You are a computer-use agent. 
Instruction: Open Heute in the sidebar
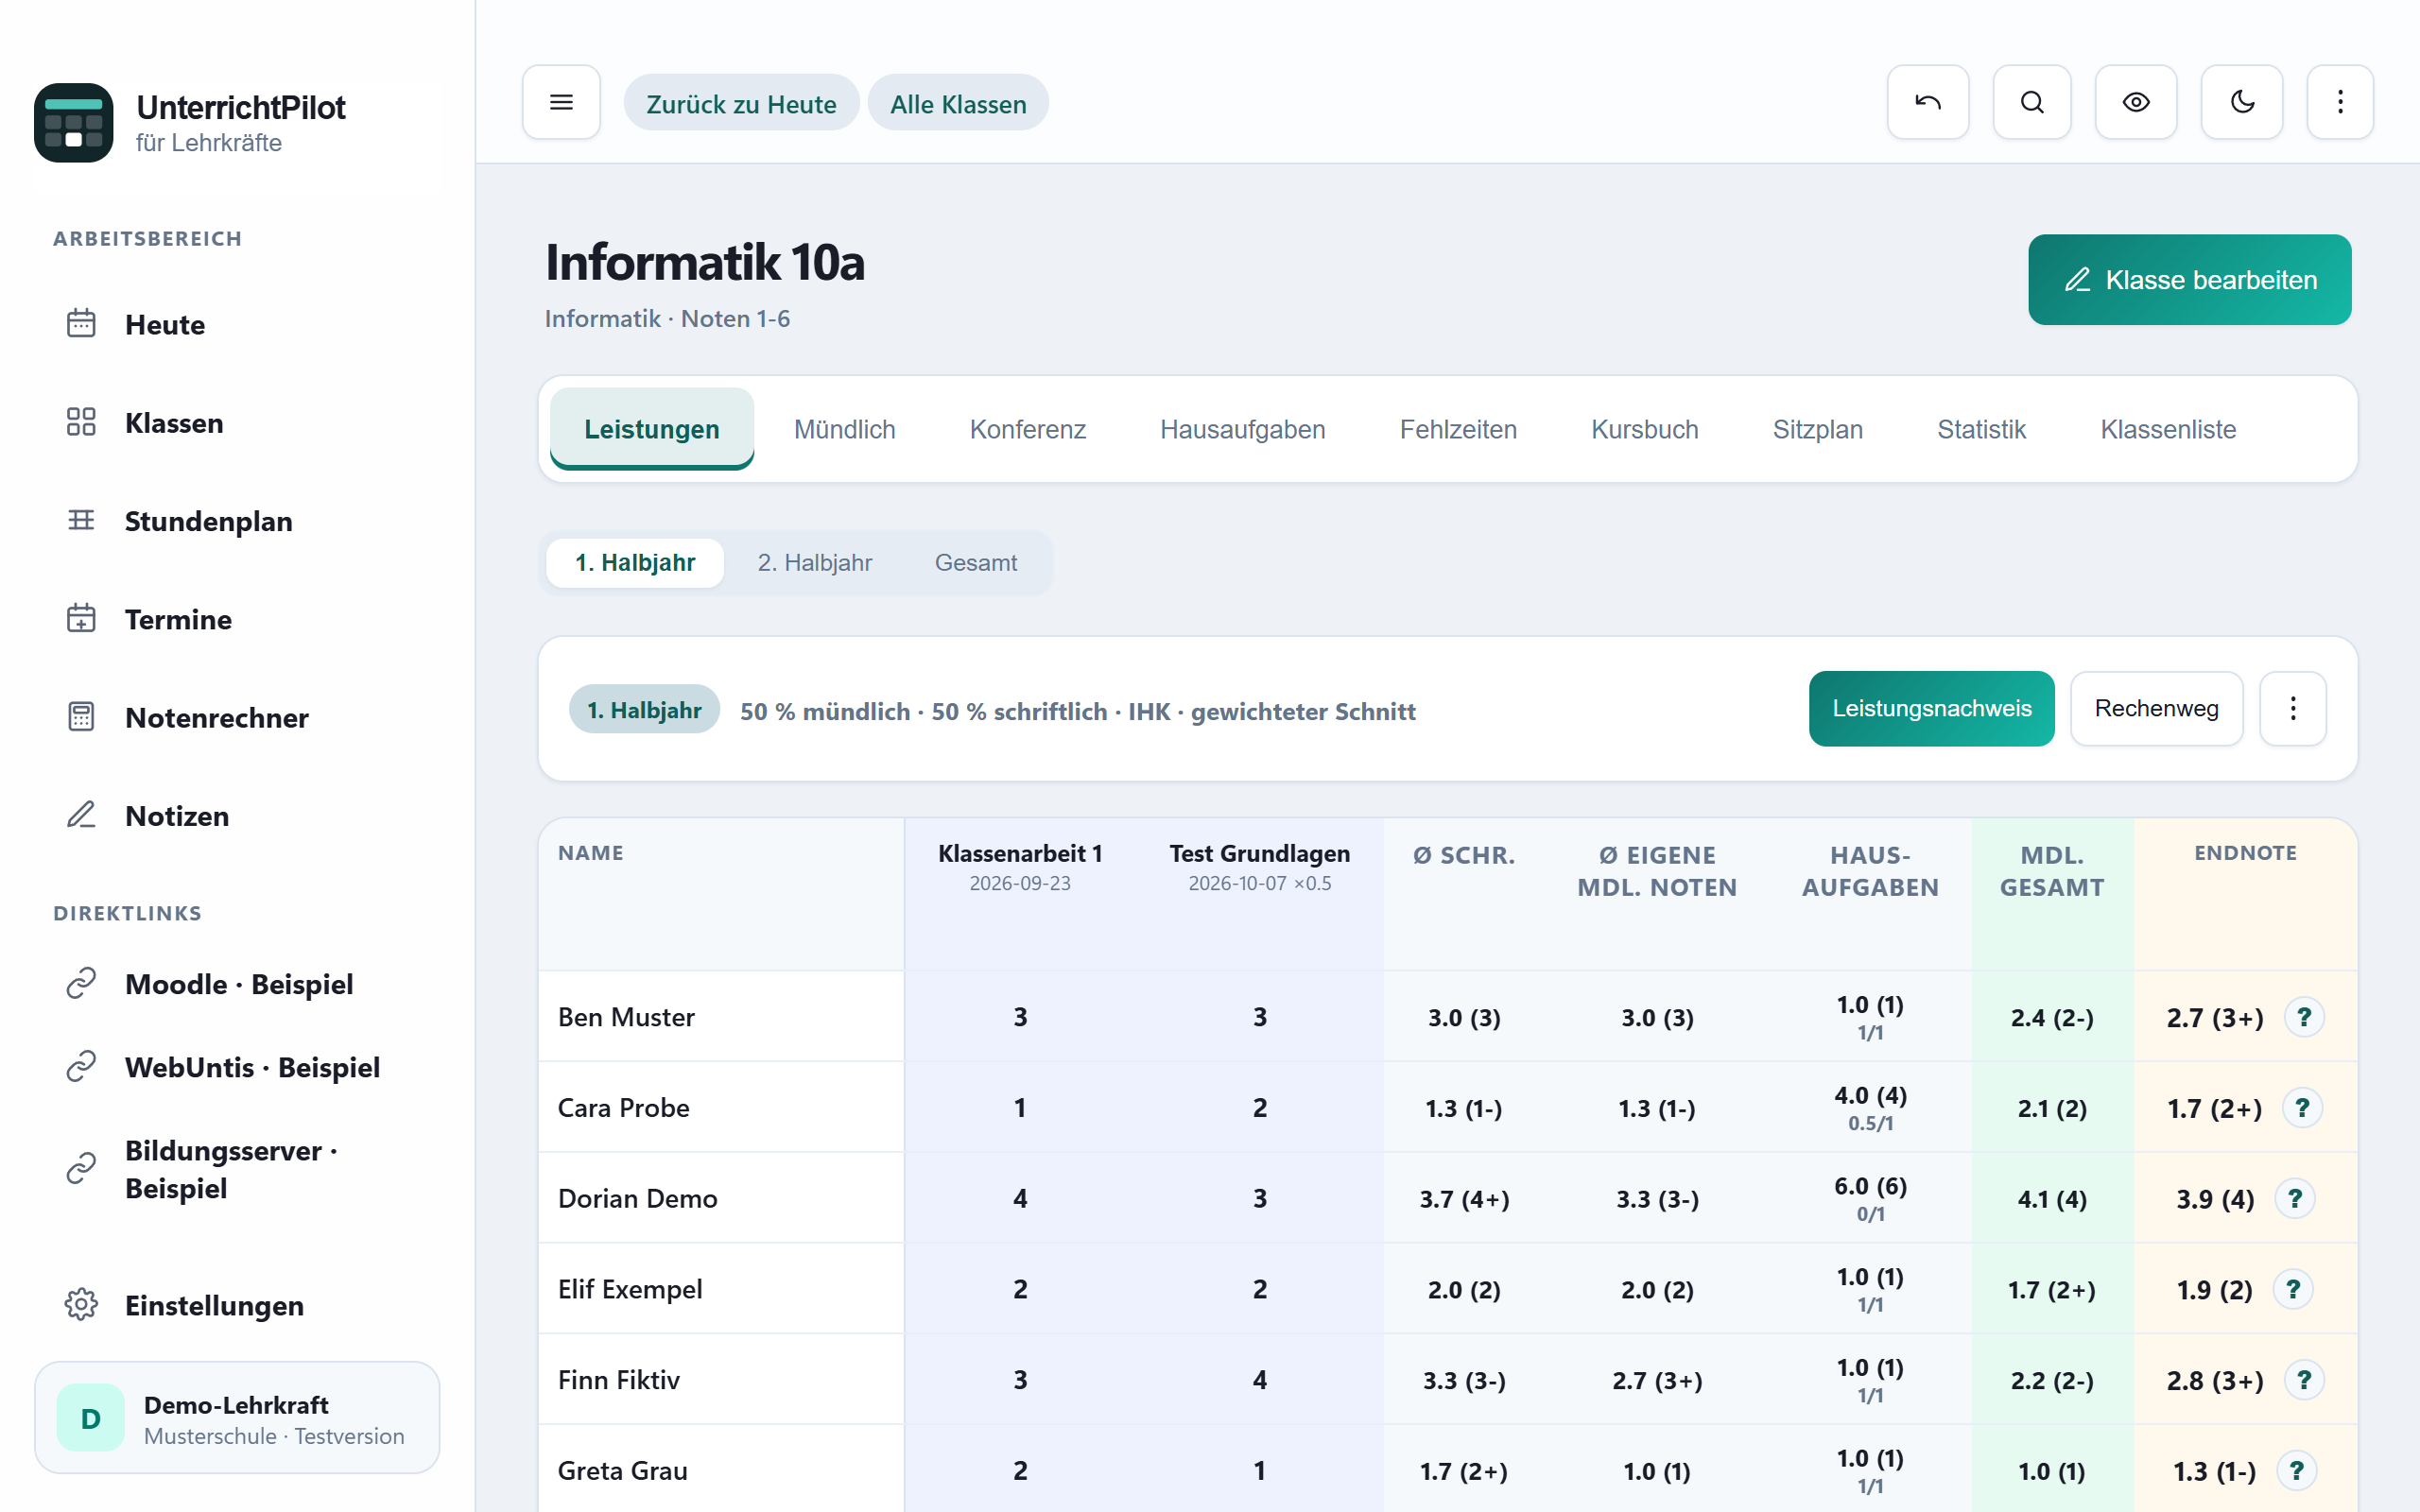coord(237,324)
